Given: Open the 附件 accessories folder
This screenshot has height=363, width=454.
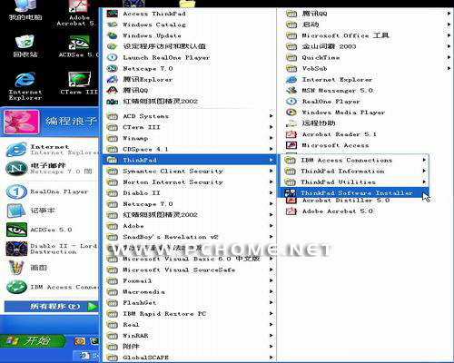Looking at the screenshot, I should click(x=190, y=347).
